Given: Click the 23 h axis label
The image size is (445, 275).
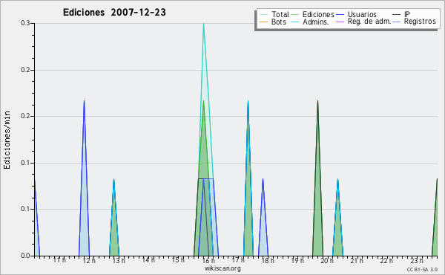Looking at the screenshot, I should pos(416,260).
